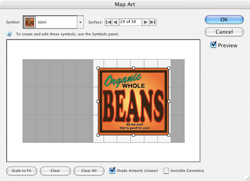The width and height of the screenshot is (250, 181).
Task: Click the top-left handle of the artwork
Action: tap(98, 68)
